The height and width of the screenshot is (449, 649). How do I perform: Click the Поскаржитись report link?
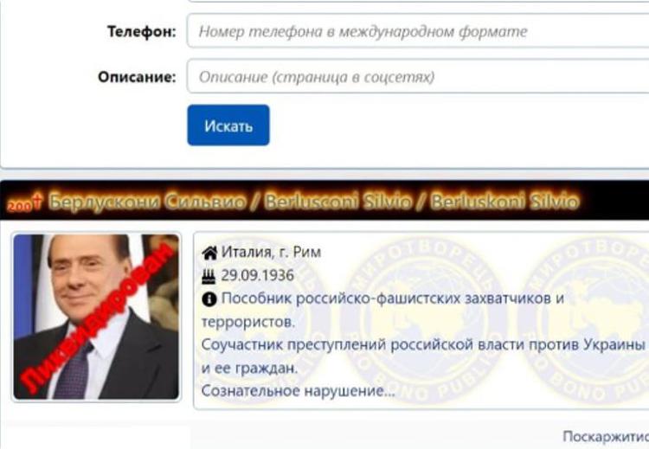click(606, 437)
